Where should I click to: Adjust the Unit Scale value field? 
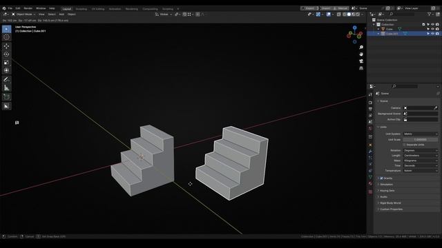pyautogui.click(x=421, y=140)
